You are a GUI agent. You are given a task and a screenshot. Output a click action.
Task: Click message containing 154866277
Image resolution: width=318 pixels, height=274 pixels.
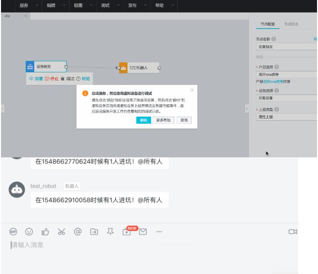(100, 162)
